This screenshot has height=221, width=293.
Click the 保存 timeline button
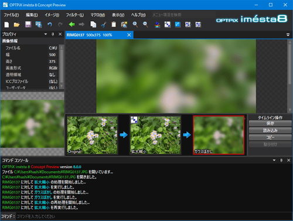tap(270, 123)
